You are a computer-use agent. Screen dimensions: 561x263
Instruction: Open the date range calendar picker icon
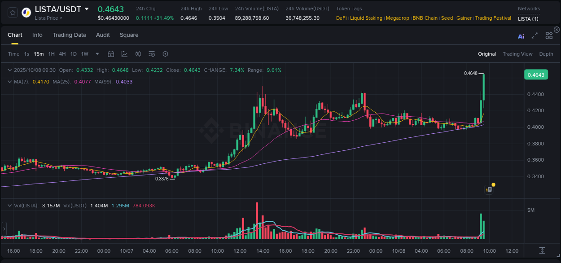[111, 53]
